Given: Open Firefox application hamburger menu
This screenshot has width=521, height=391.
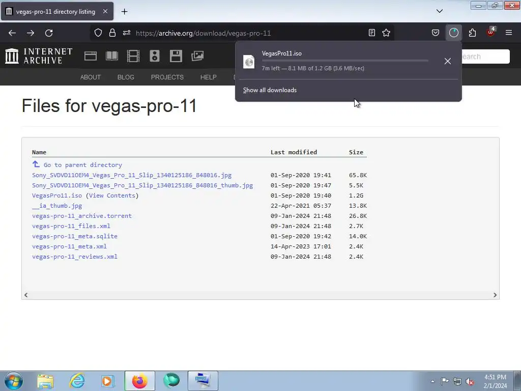Looking at the screenshot, I should pos(508,33).
